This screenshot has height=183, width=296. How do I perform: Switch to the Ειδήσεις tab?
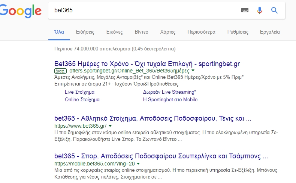pyautogui.click(x=85, y=32)
